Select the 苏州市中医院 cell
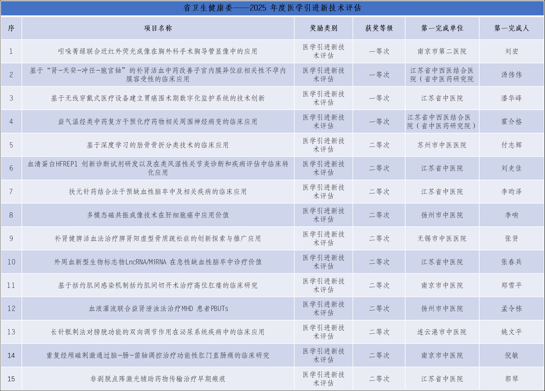 point(442,145)
